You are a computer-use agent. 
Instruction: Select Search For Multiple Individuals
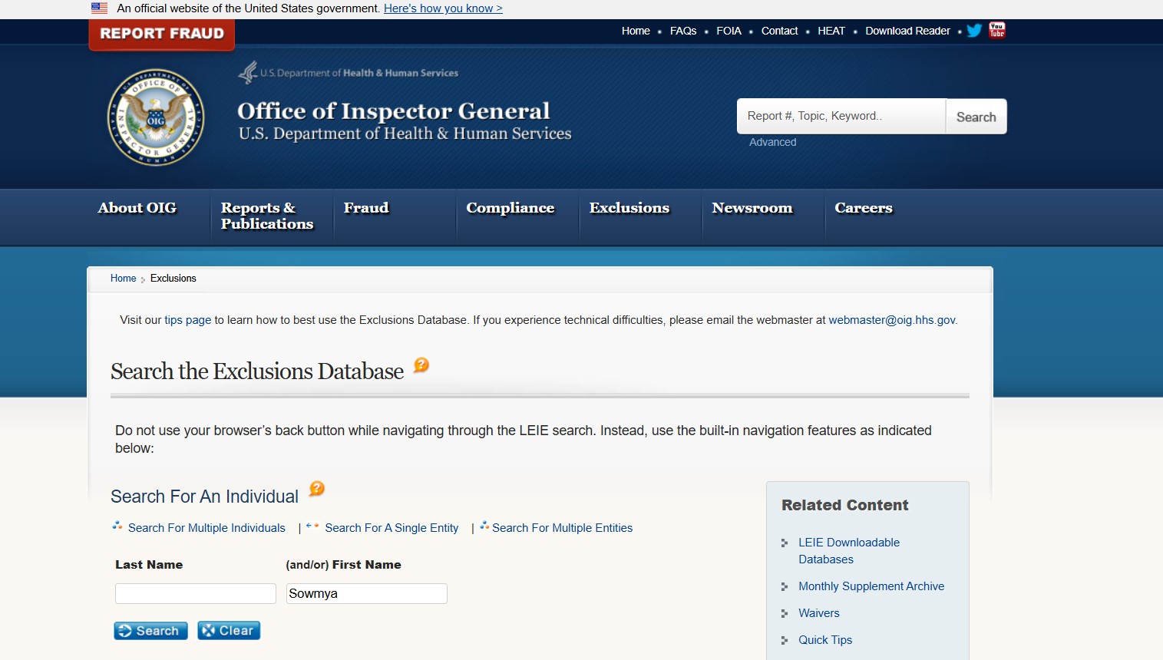pos(206,528)
